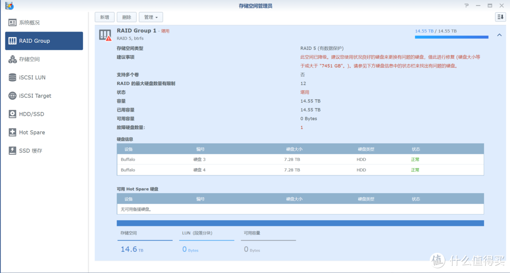Open the help question mark icon
The height and width of the screenshot is (273, 510).
click(x=467, y=6)
